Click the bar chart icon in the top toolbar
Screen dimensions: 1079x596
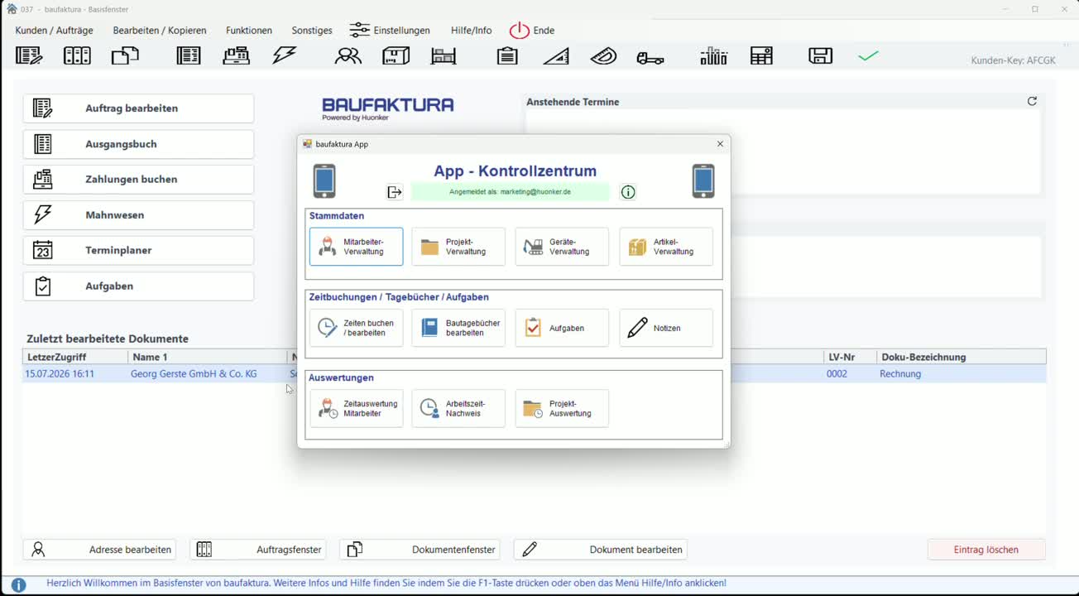713,56
